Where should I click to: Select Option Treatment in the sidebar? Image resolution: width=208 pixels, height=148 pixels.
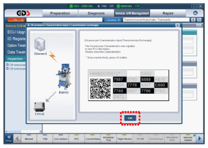16,45
